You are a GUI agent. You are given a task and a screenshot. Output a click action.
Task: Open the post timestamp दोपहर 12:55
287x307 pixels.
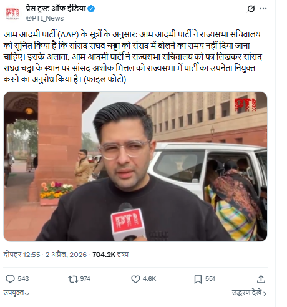point(22,255)
